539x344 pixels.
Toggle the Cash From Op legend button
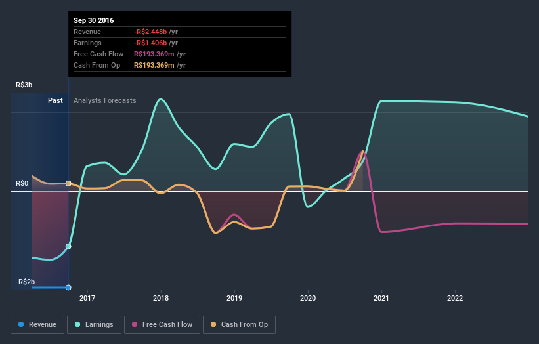(239, 325)
